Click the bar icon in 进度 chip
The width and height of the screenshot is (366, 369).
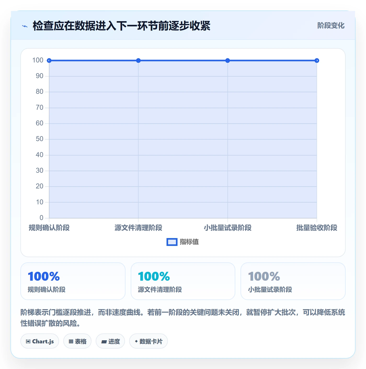point(104,342)
